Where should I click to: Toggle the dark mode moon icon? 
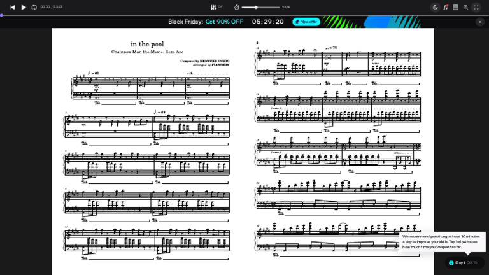coord(435,7)
